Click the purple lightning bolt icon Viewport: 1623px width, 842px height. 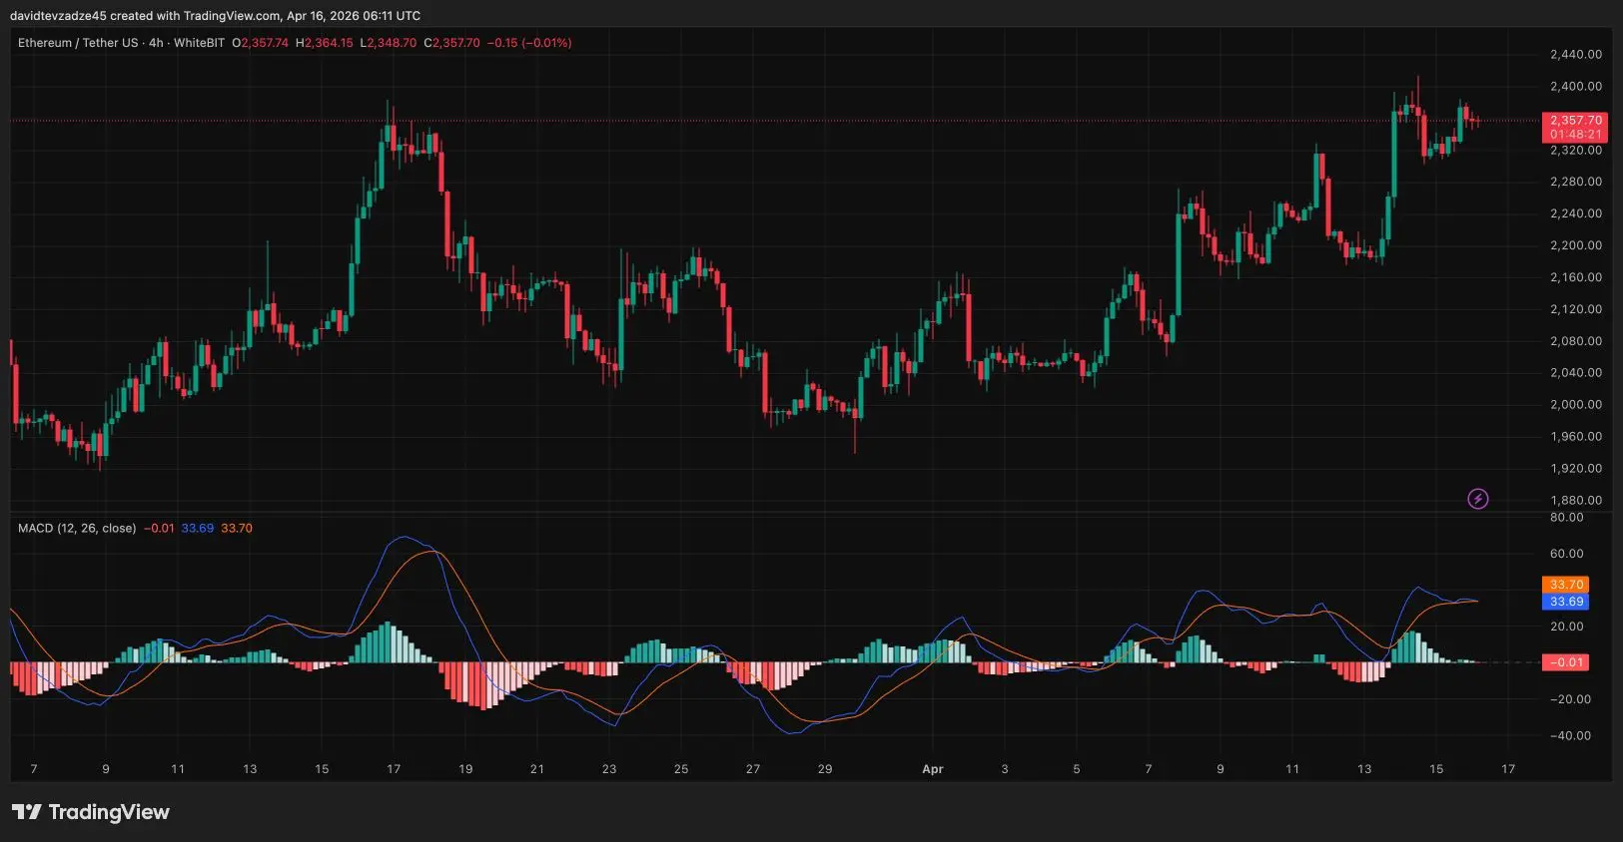(1478, 499)
